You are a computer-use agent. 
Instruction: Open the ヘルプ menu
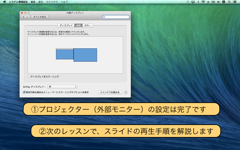pos(64,2)
